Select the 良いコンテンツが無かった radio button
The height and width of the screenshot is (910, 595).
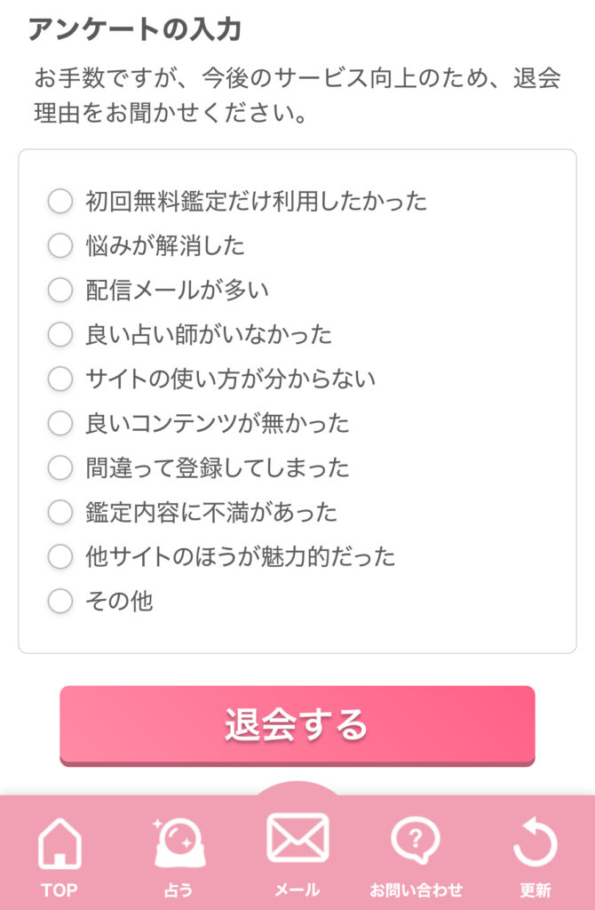click(x=60, y=423)
